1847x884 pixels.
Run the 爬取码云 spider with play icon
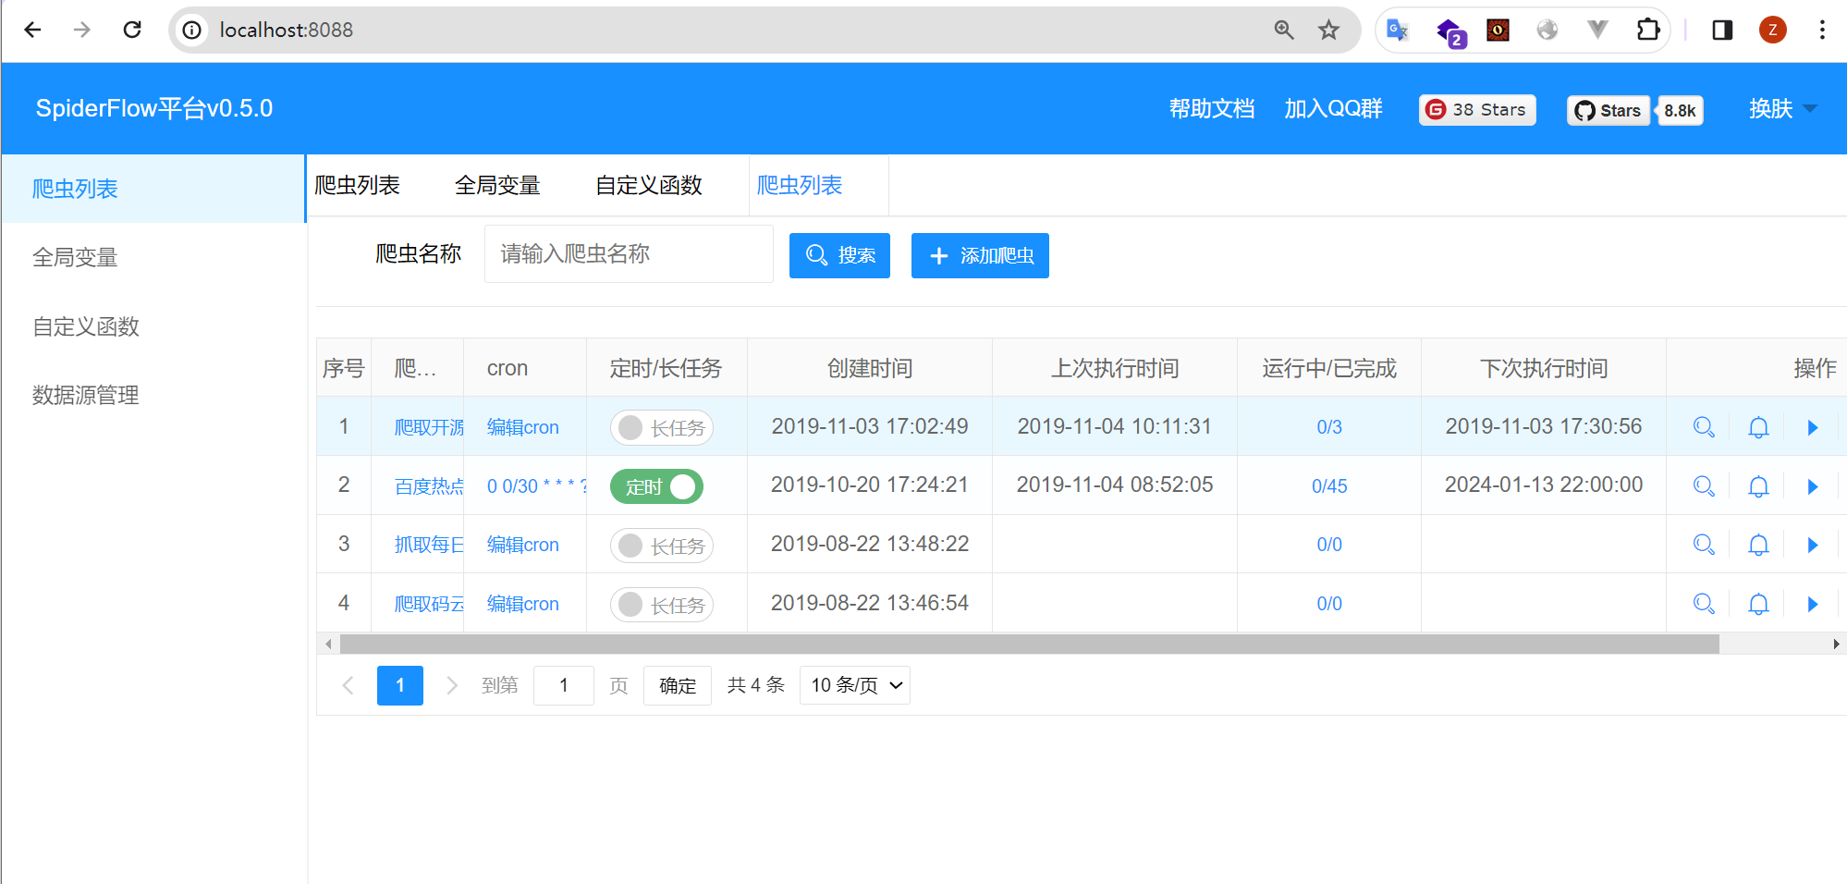pos(1813,604)
